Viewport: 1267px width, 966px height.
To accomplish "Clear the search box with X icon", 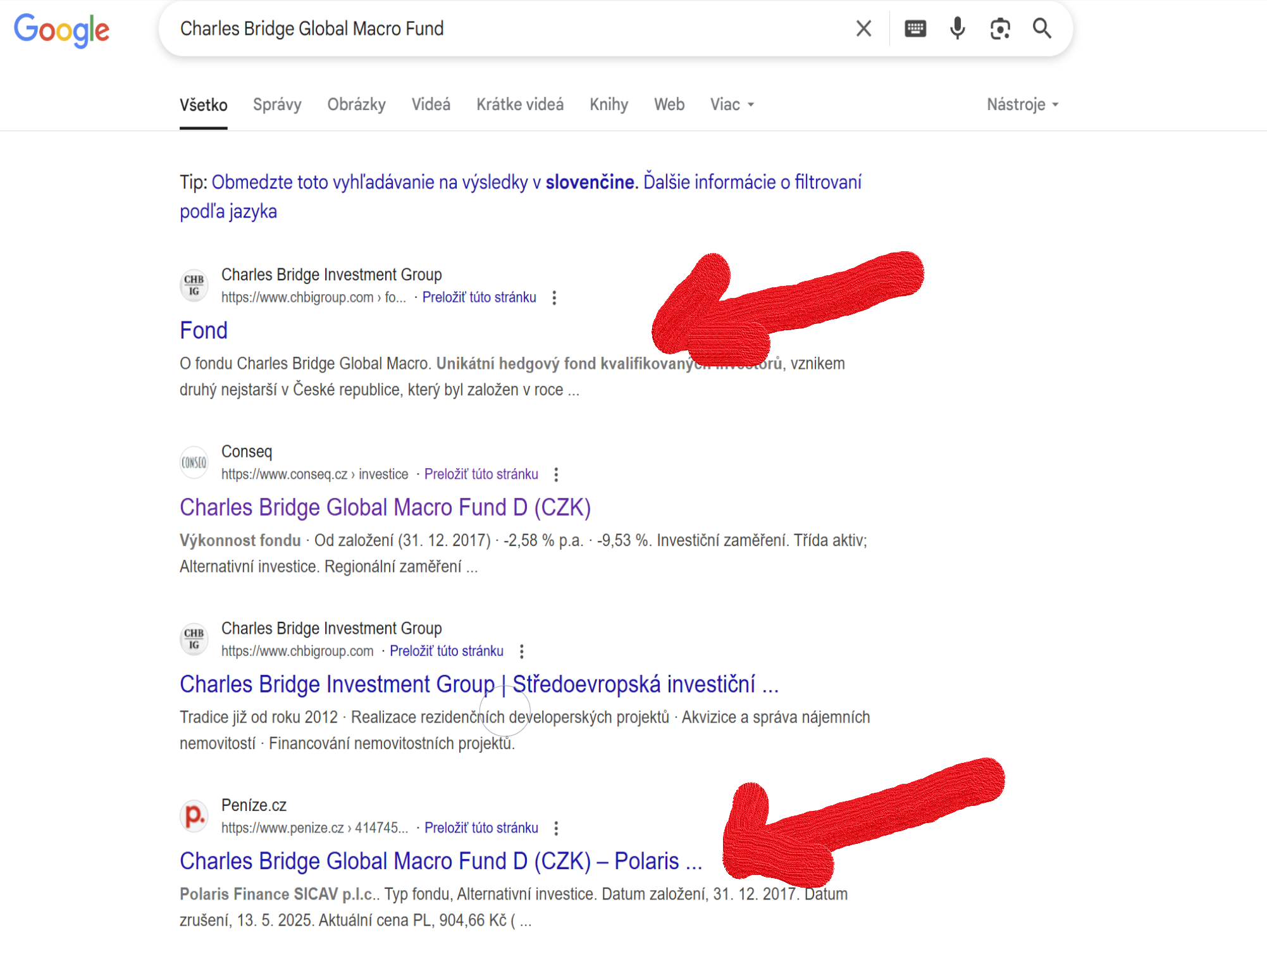I will (863, 28).
